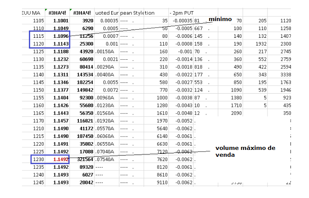309x198 pixels.
Task: Select the strike cell 1120
Action: coord(37,43)
